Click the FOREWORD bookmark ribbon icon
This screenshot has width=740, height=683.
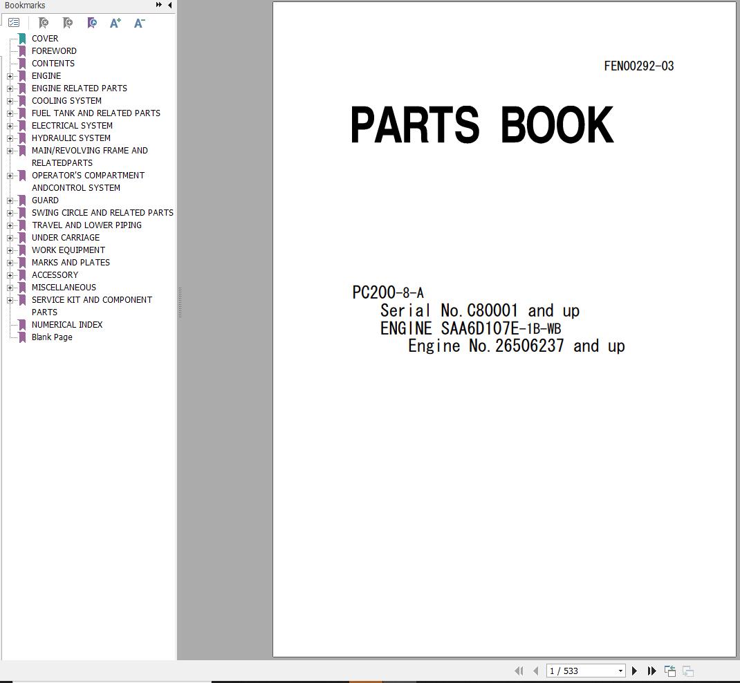[22, 51]
